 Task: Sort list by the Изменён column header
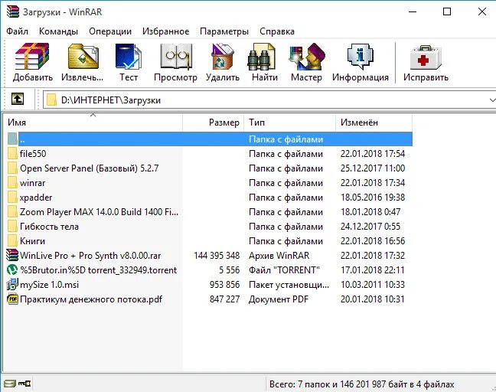pyautogui.click(x=374, y=122)
